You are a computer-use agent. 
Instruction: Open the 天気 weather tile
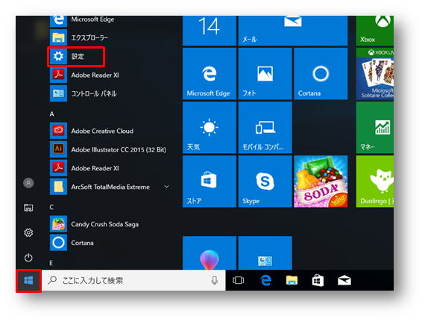coord(210,128)
